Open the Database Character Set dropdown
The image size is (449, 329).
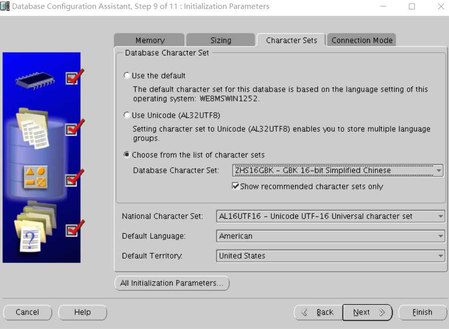(338, 171)
